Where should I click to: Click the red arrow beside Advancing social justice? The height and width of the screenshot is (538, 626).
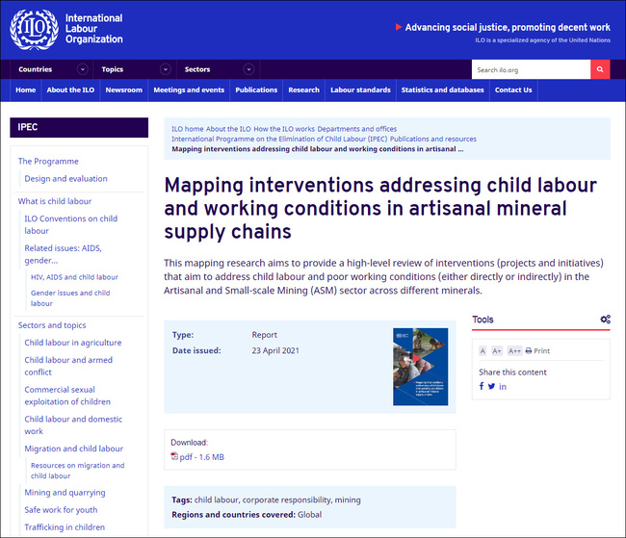coord(399,27)
